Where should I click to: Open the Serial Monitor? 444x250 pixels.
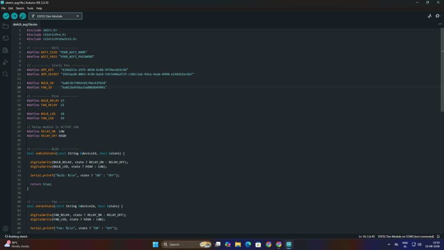coord(438,16)
